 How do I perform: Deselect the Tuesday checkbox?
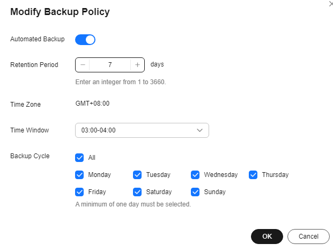tap(138, 175)
